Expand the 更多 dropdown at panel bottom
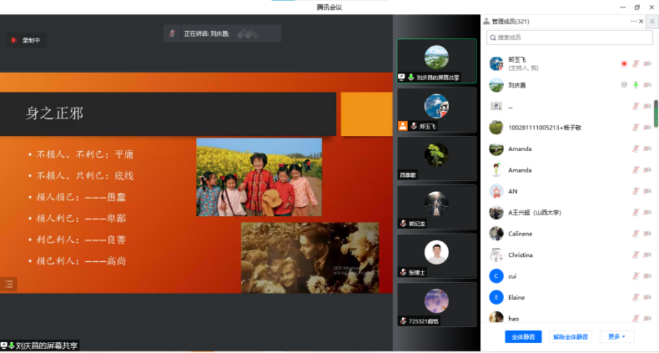Image resolution: width=659 pixels, height=353 pixels. (617, 336)
